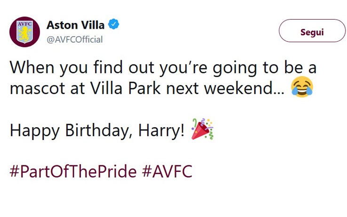The width and height of the screenshot is (347, 217).
Task: Click the laughing crying face emoji
Action: tap(302, 86)
